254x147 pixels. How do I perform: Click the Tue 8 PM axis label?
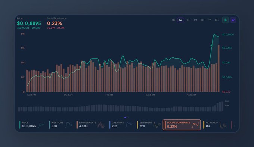click(x=31, y=95)
